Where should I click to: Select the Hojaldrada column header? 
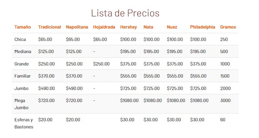coord(104,27)
